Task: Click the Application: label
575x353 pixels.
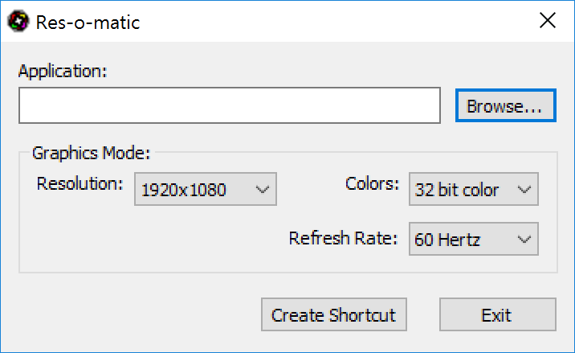Action: [63, 71]
